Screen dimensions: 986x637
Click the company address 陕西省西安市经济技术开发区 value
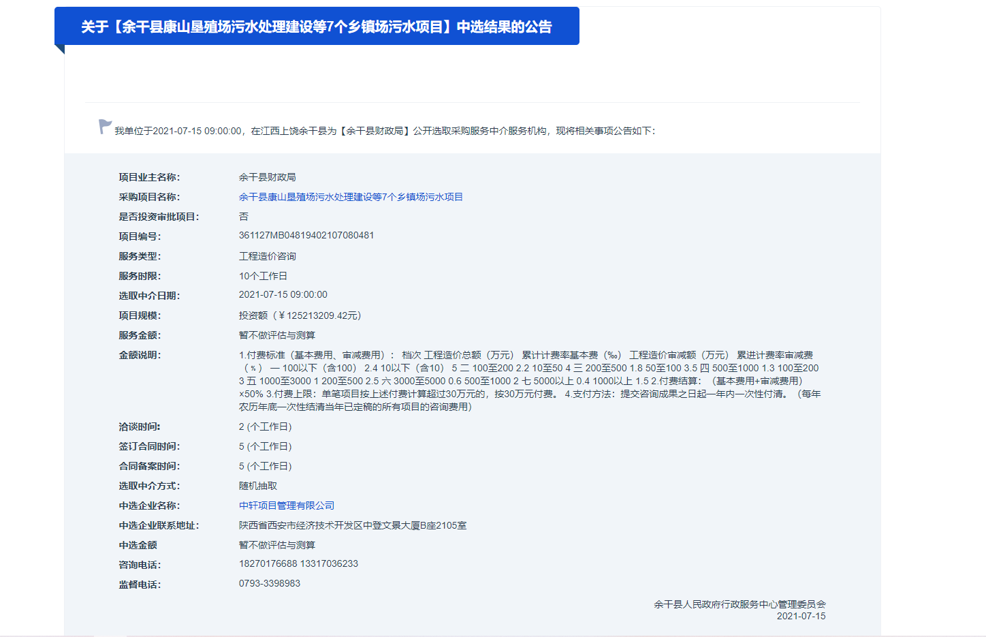tap(353, 525)
